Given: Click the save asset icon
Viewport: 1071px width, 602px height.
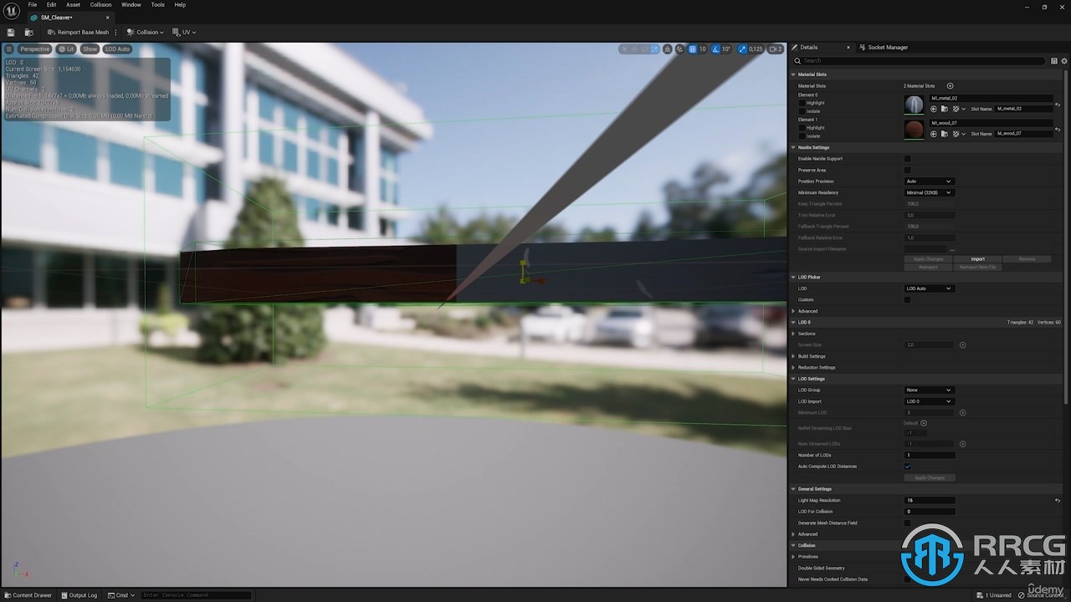Looking at the screenshot, I should coord(11,33).
